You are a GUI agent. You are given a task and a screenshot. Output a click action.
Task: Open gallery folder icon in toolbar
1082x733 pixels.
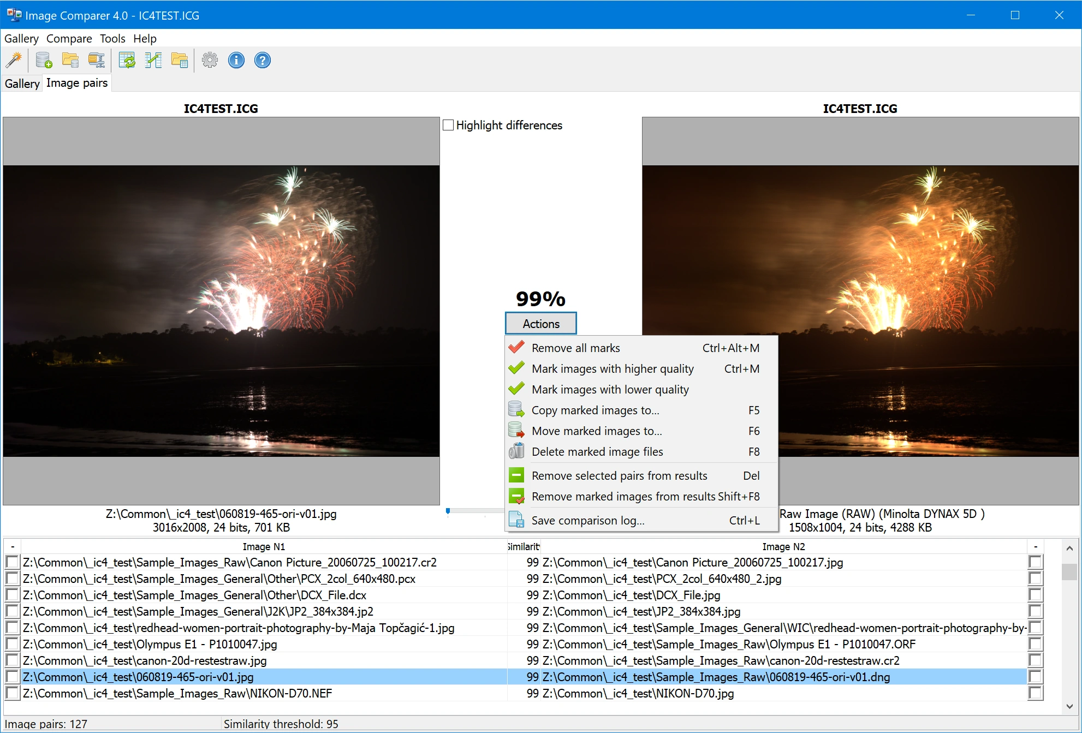click(70, 60)
